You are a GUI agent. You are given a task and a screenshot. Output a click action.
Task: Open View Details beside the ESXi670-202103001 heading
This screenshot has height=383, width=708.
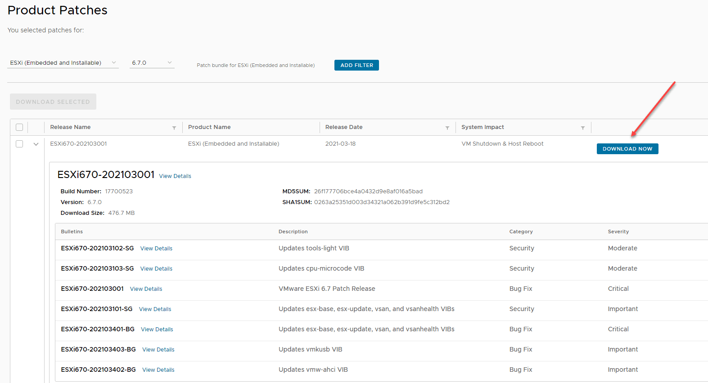coord(175,176)
